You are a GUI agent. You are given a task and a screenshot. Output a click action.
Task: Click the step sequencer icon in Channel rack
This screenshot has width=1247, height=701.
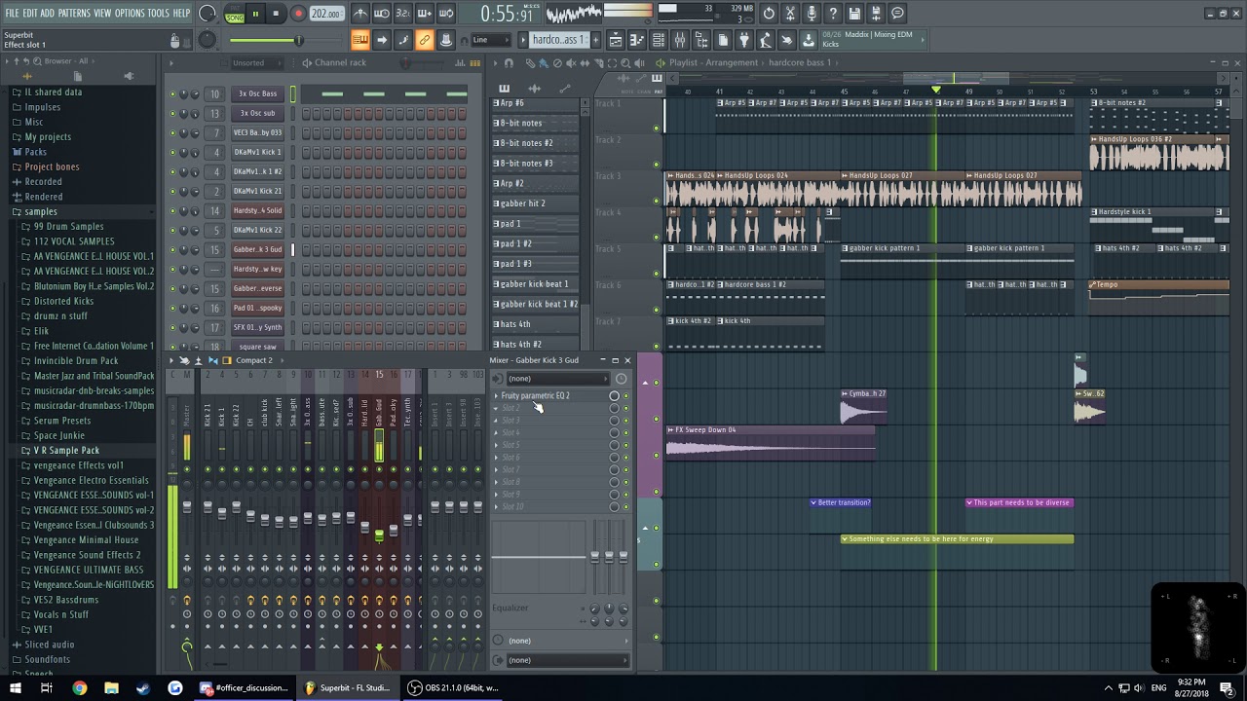474,63
